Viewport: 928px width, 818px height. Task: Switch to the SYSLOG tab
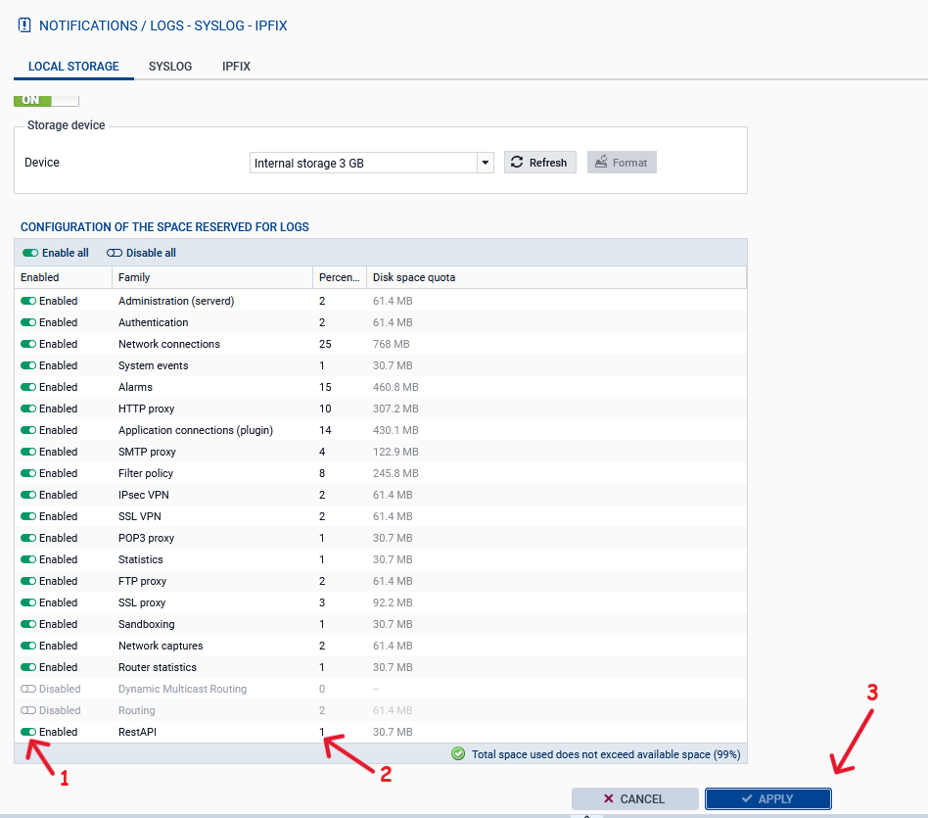[170, 67]
